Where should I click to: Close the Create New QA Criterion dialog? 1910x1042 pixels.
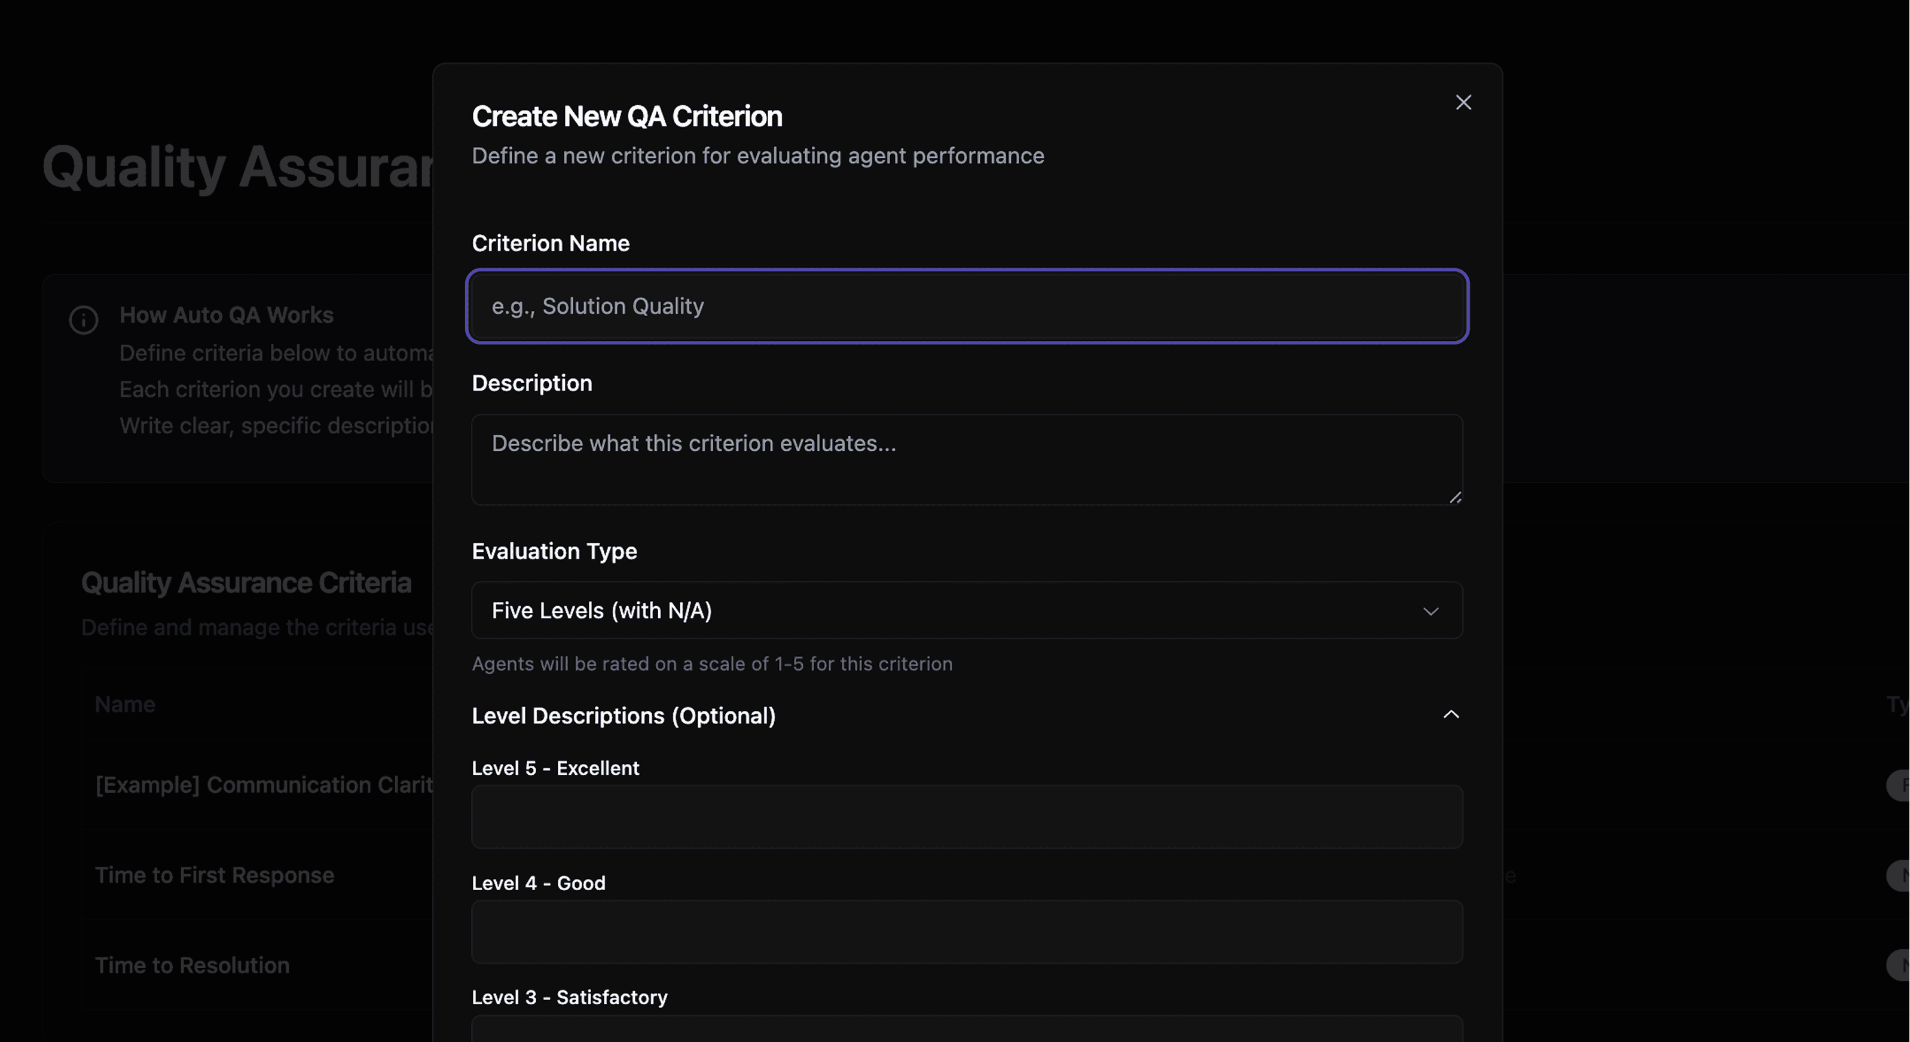point(1463,102)
